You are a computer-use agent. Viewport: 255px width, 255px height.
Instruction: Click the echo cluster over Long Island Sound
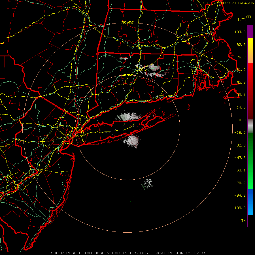coord(129,116)
